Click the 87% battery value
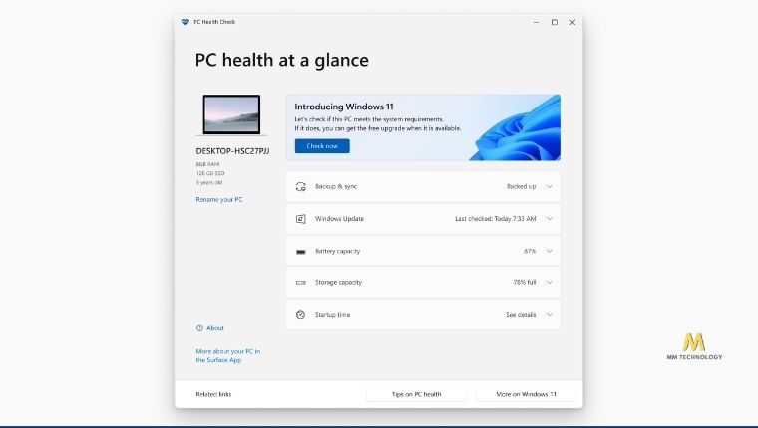This screenshot has height=428, width=758. pos(530,251)
